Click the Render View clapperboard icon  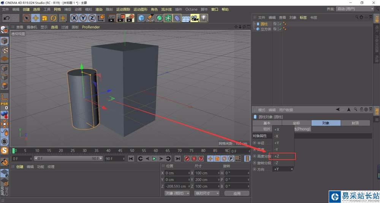click(112, 18)
